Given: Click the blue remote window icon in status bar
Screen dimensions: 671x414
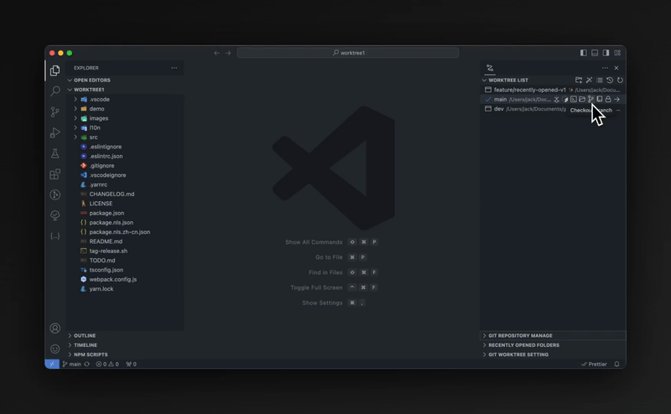Looking at the screenshot, I should point(52,364).
